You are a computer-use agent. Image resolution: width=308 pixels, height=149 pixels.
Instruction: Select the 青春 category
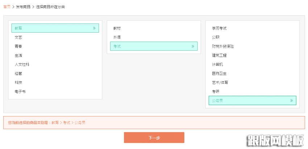pyautogui.click(x=18, y=46)
